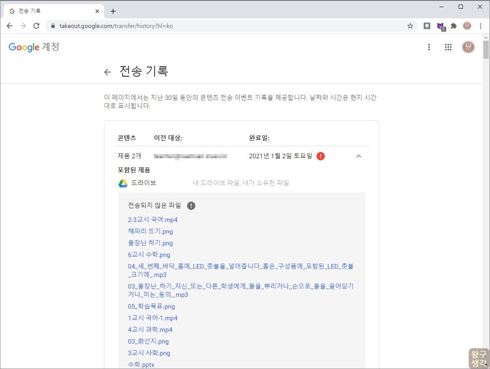The width and height of the screenshot is (490, 369).
Task: Select the 전송 기록 browser tab
Action: click(x=54, y=11)
